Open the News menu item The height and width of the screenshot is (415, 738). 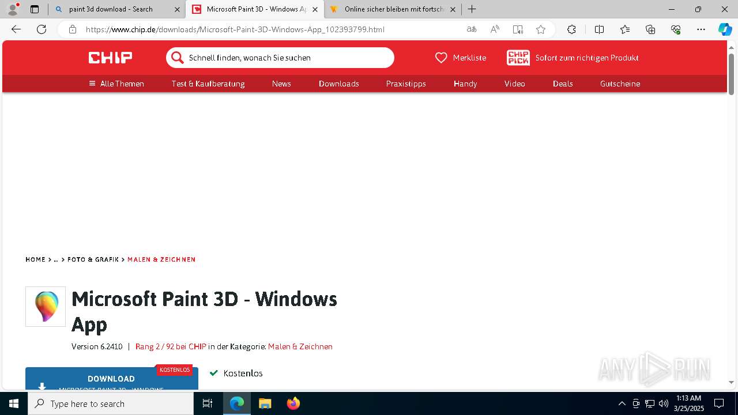(x=281, y=84)
